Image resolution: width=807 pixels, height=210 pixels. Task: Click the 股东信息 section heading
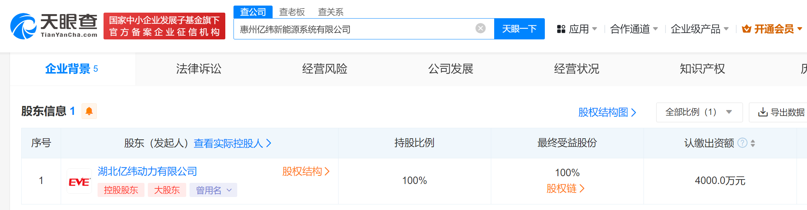[x=44, y=111]
